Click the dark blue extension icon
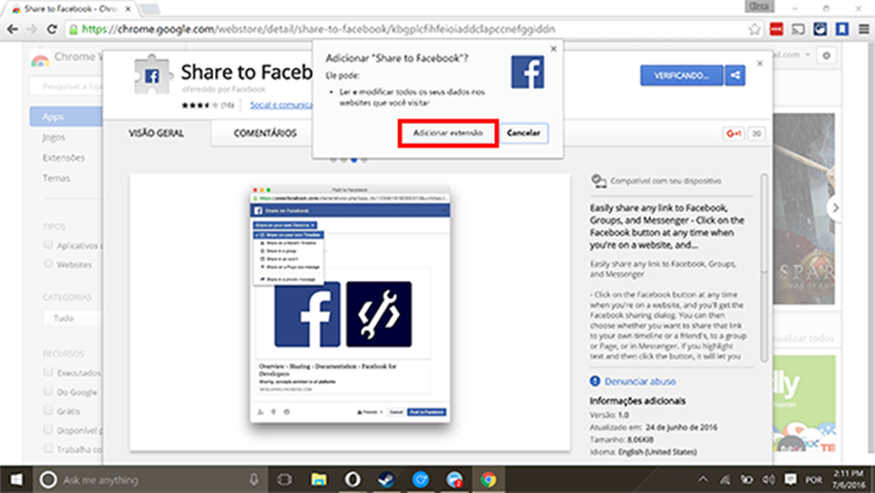This screenshot has height=493, width=875. (x=820, y=29)
